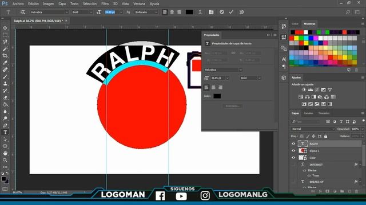
Task: Select the Ellipse shape tool
Action: (x=5, y=146)
